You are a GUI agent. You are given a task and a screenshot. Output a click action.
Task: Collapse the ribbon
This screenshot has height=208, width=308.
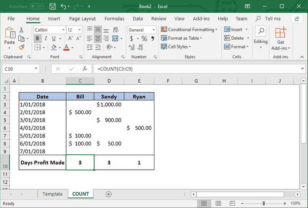point(302,57)
